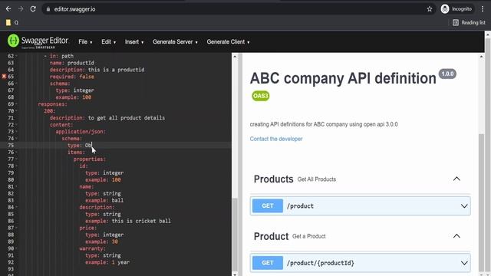Fold code at line 77 properties
The width and height of the screenshot is (491, 276).
click(x=16, y=159)
